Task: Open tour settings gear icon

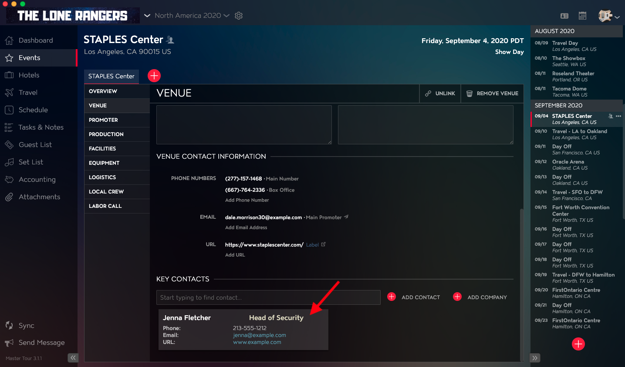Action: [x=239, y=16]
